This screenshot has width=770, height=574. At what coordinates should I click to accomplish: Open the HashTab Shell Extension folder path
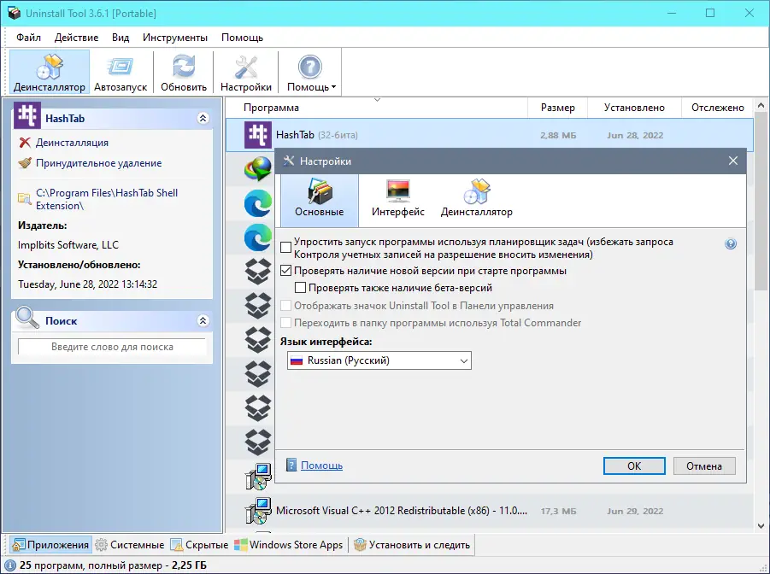click(x=107, y=199)
